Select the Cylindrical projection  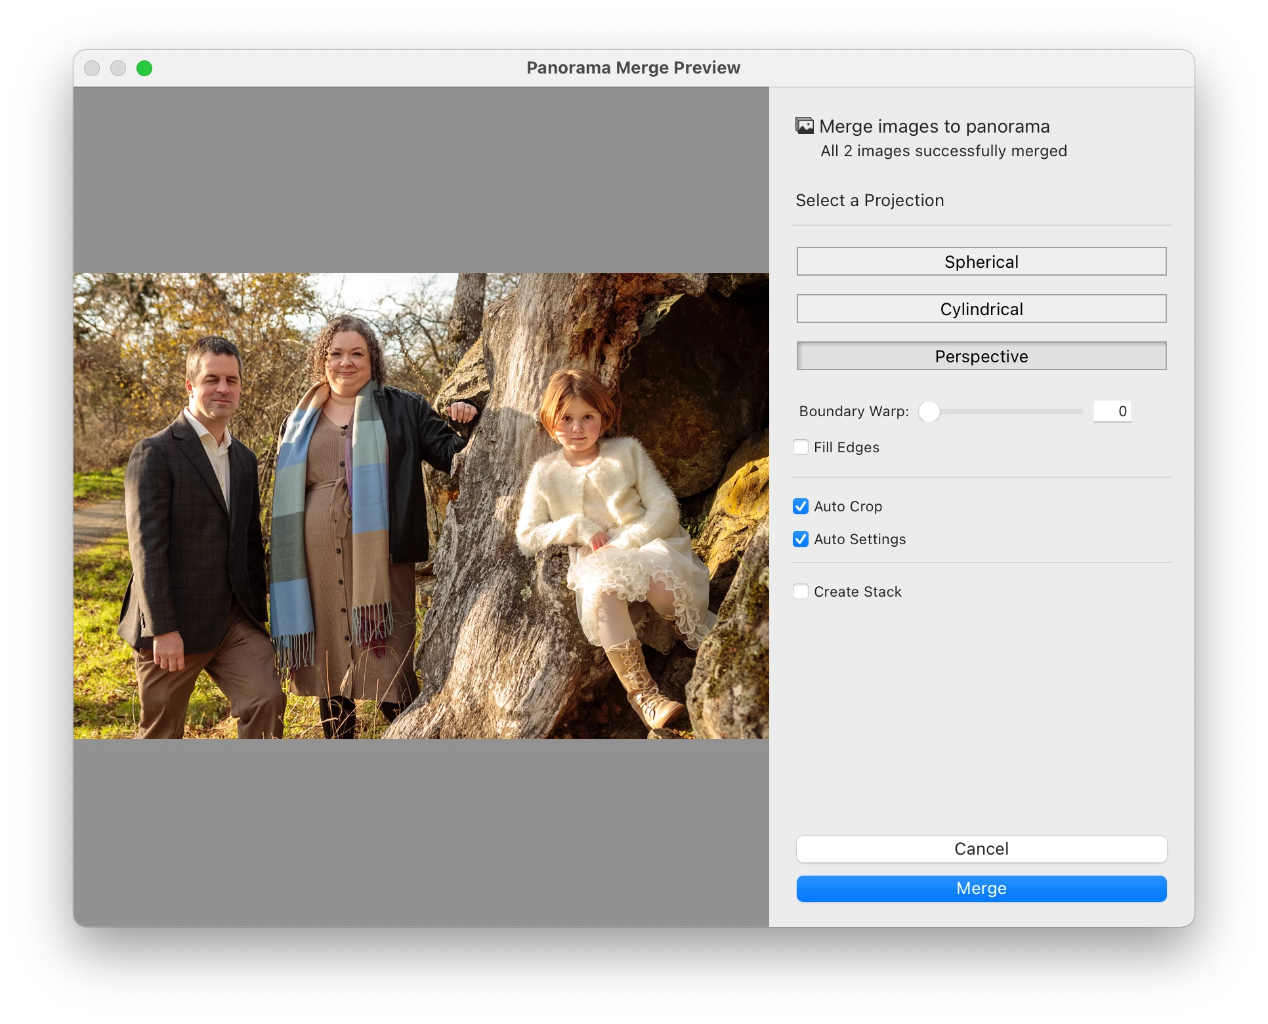(x=981, y=309)
